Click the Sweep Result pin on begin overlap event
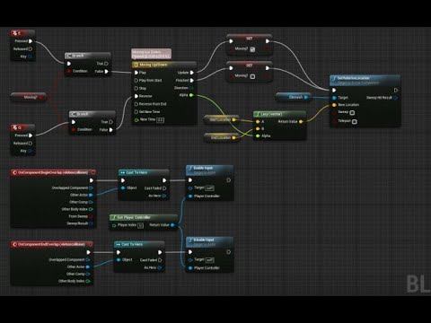Screen dimensions: 431x323 pos(91,223)
